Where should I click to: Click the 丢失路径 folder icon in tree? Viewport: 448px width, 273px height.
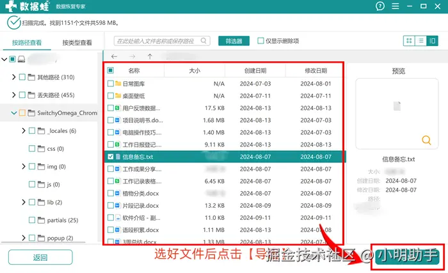[x=31, y=95]
